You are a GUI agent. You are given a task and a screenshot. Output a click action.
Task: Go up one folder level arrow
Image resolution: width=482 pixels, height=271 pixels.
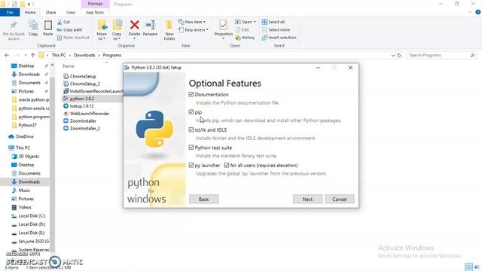tap(33, 55)
